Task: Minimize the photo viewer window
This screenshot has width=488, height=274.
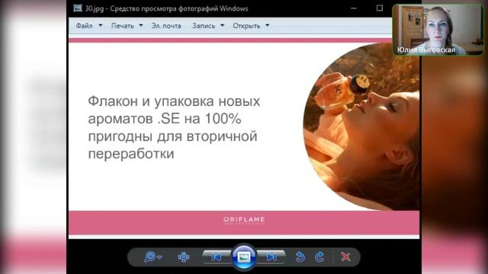Action: [x=354, y=8]
